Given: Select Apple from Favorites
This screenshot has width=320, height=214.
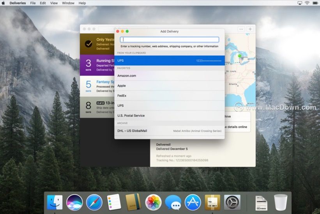Looking at the screenshot, I should point(170,86).
